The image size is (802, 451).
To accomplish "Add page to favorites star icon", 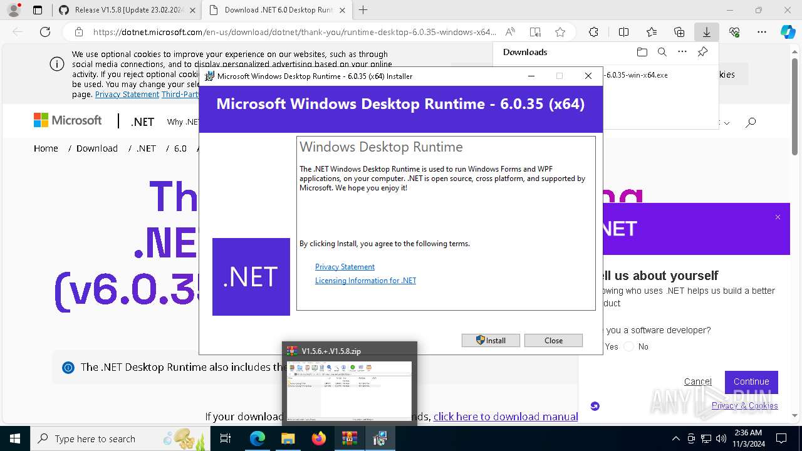I will [560, 32].
